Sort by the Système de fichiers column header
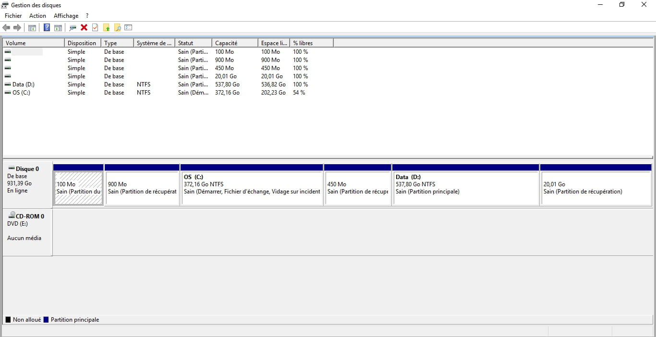This screenshot has width=656, height=337. coord(154,43)
